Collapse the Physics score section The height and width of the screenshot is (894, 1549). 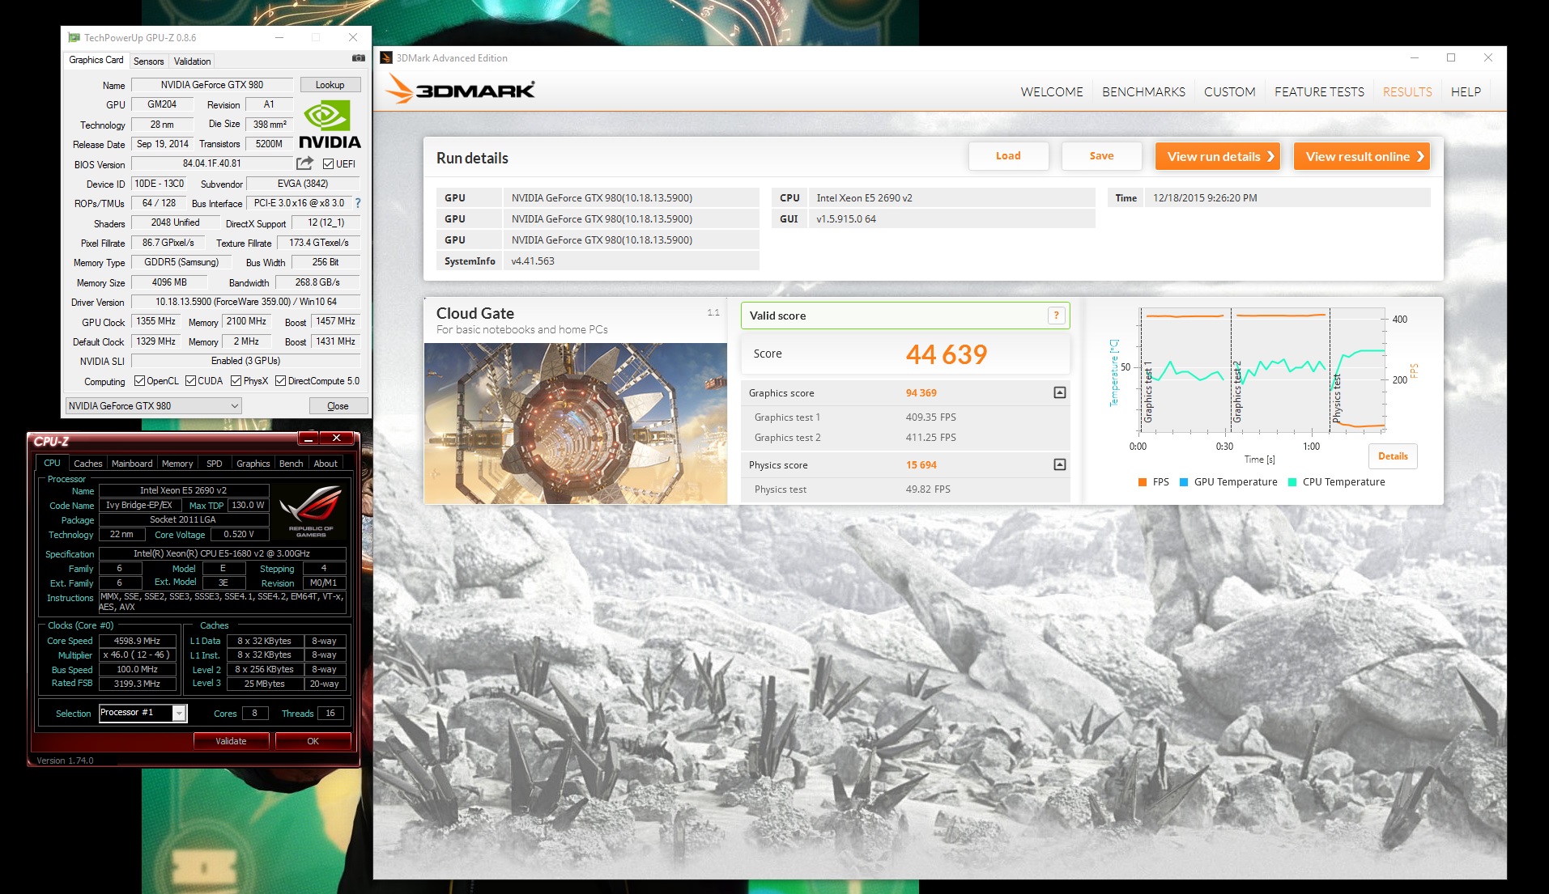[x=1059, y=464]
